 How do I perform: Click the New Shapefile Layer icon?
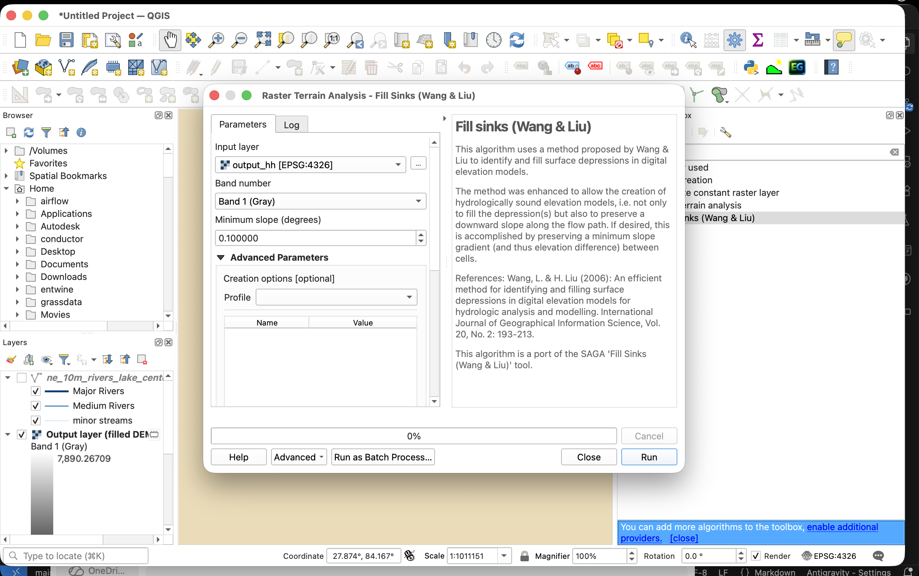(67, 67)
